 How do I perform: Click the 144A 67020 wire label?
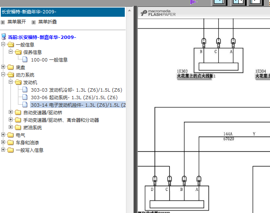229,136
